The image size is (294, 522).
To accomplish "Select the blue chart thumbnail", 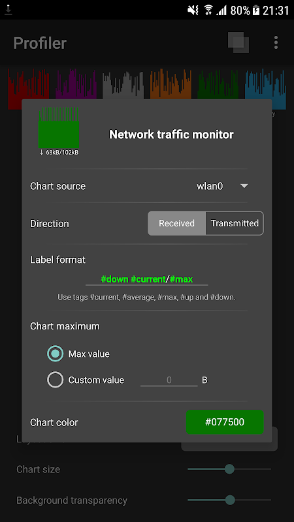I will click(x=265, y=87).
